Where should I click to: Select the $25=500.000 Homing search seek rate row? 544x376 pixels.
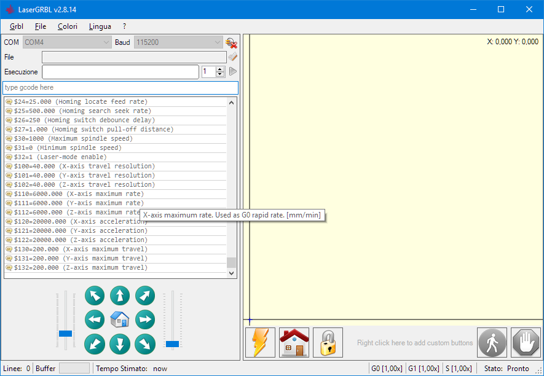point(116,111)
